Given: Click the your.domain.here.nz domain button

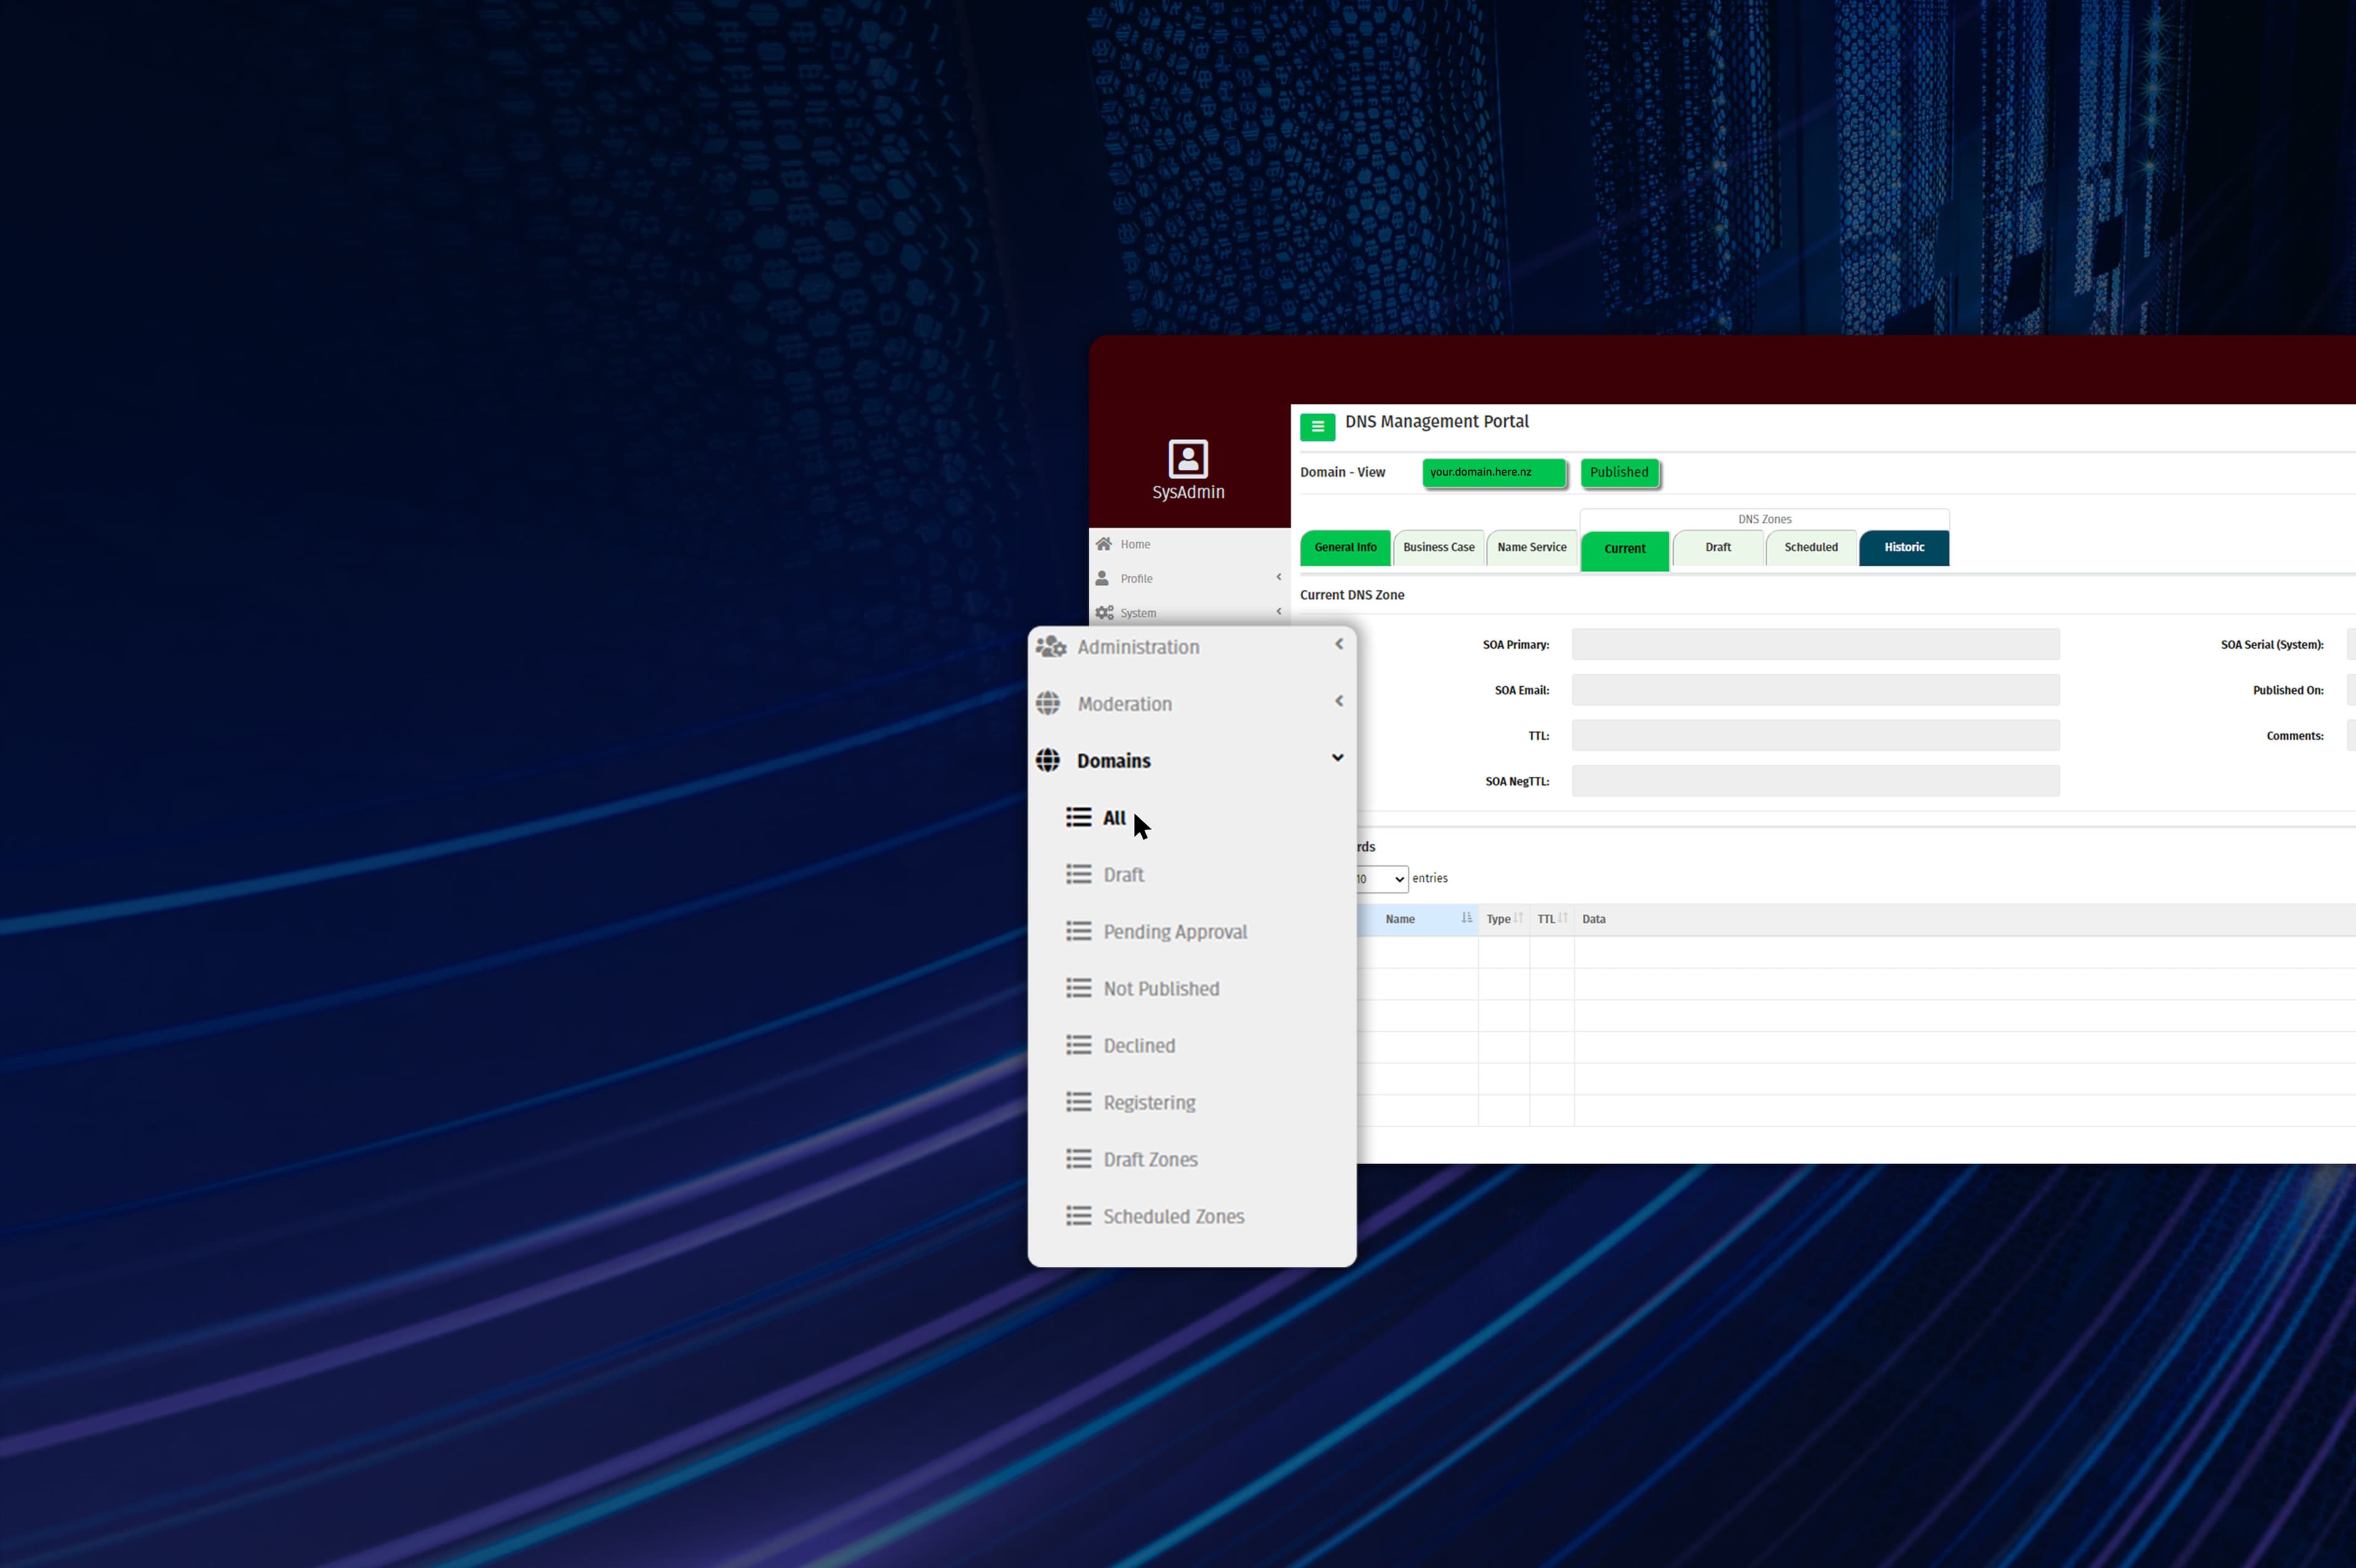Looking at the screenshot, I should (1493, 472).
